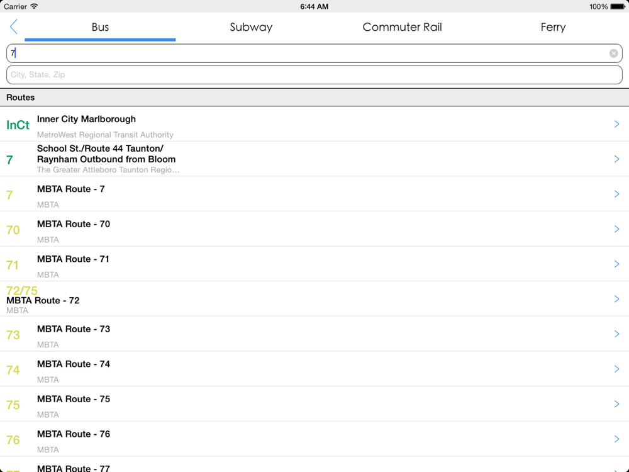Select 'MBTA Route - 71' title
Image resolution: width=629 pixels, height=472 pixels.
point(73,259)
